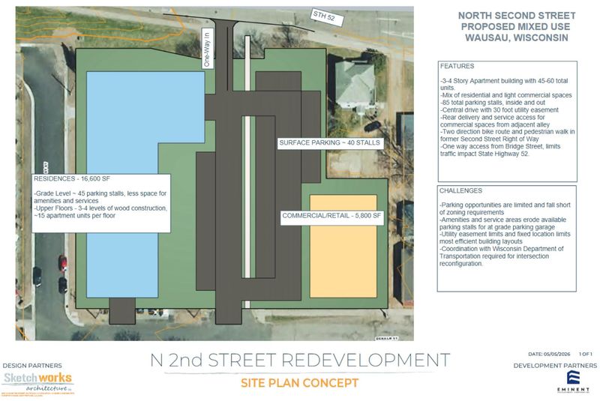This screenshot has height=401, width=600.
Task: Click the One way access from Bridge Street line
Action: coord(500,150)
